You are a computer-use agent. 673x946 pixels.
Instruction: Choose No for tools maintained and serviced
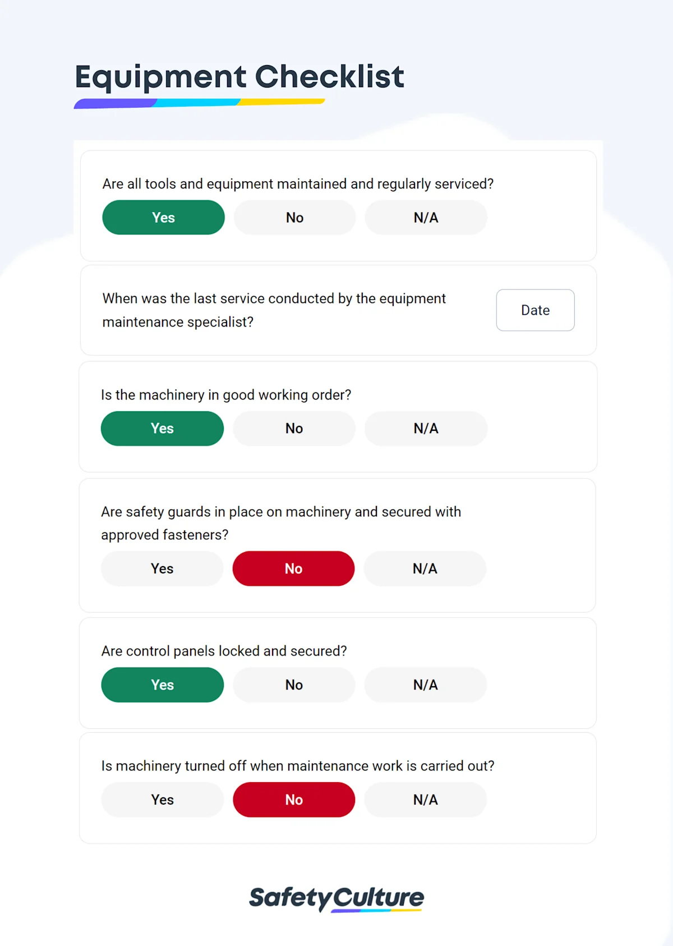tap(294, 218)
